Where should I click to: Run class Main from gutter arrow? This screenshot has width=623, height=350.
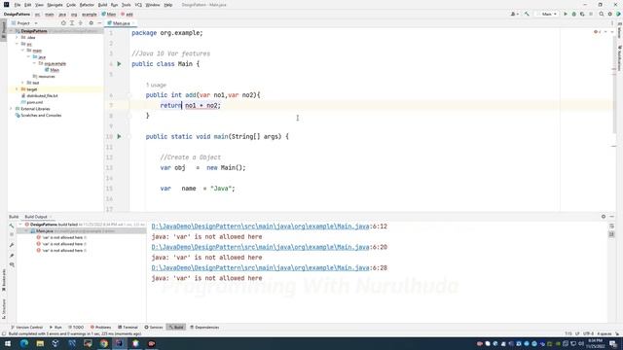pos(119,64)
